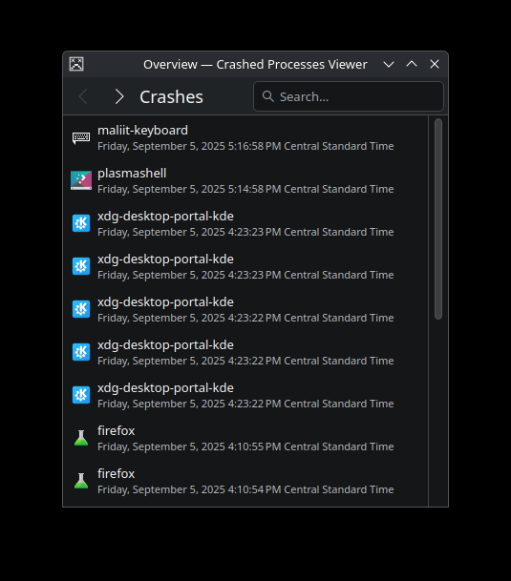Click the sad-face window icon in title bar
This screenshot has height=581, width=511.
[76, 64]
